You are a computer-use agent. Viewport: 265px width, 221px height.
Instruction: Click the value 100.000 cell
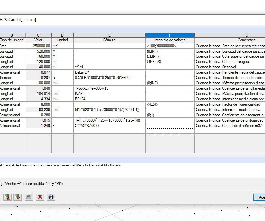[38, 83]
